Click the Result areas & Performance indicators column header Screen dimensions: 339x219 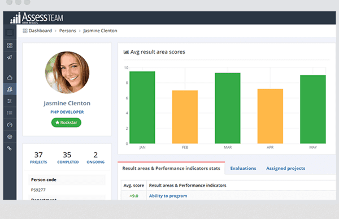click(188, 186)
